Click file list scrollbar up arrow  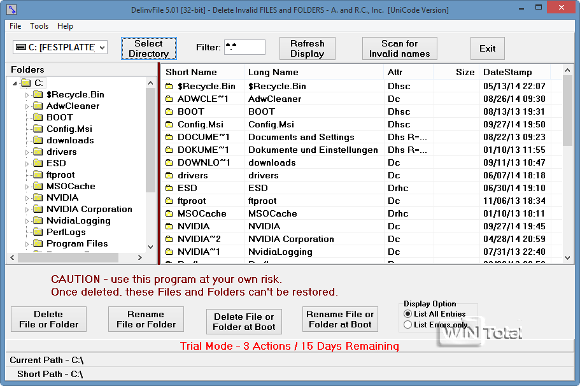(568, 70)
